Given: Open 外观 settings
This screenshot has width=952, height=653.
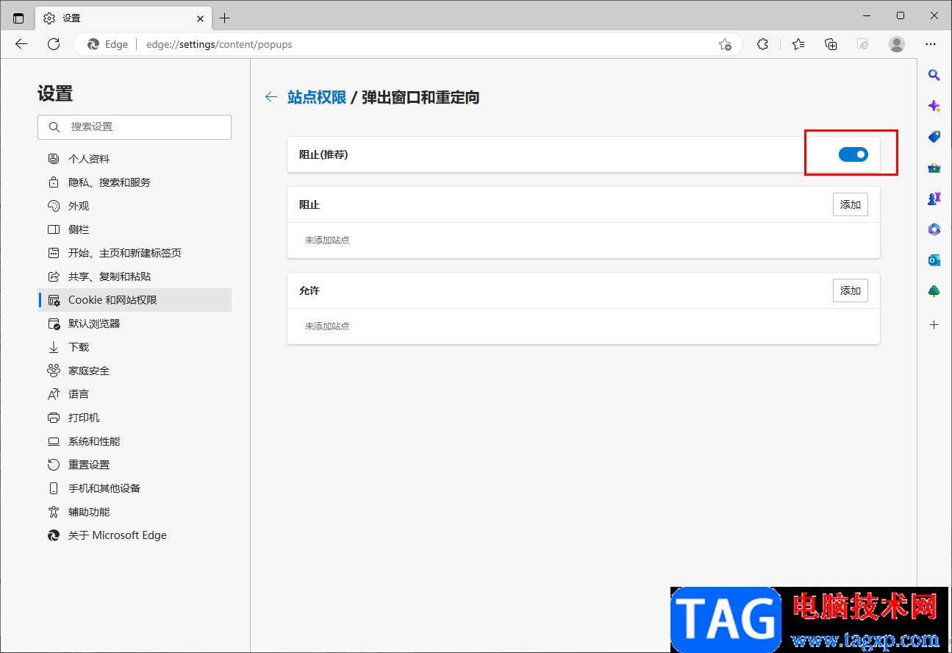Looking at the screenshot, I should point(135,206).
